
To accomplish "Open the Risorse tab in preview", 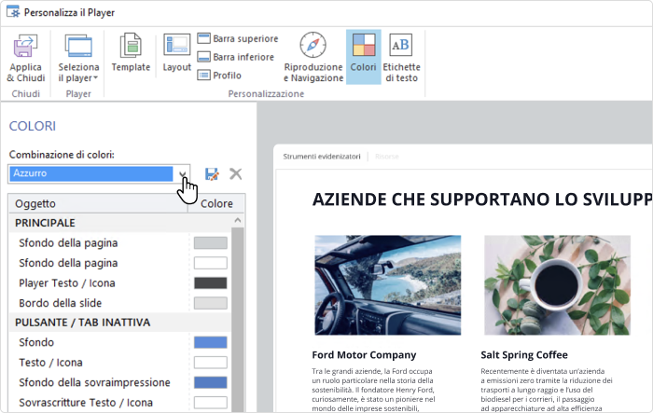I will pos(387,157).
